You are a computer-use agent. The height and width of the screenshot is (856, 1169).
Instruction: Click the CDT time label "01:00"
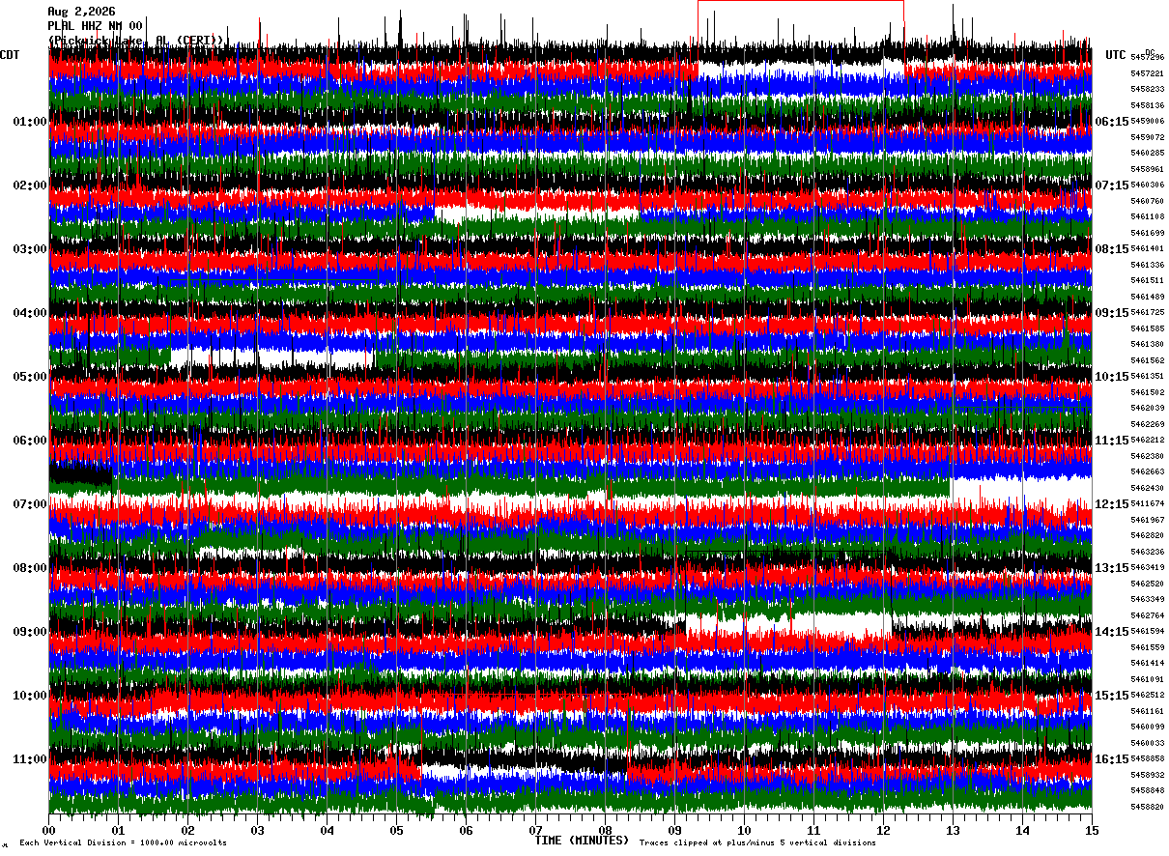pyautogui.click(x=30, y=122)
